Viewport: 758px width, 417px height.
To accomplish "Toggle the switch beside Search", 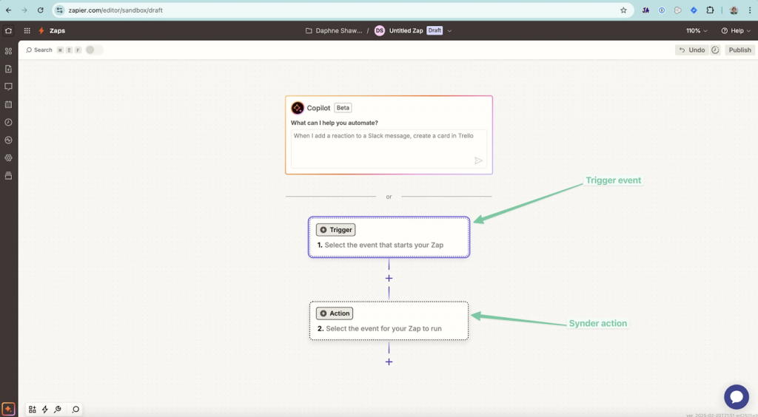I will point(93,50).
